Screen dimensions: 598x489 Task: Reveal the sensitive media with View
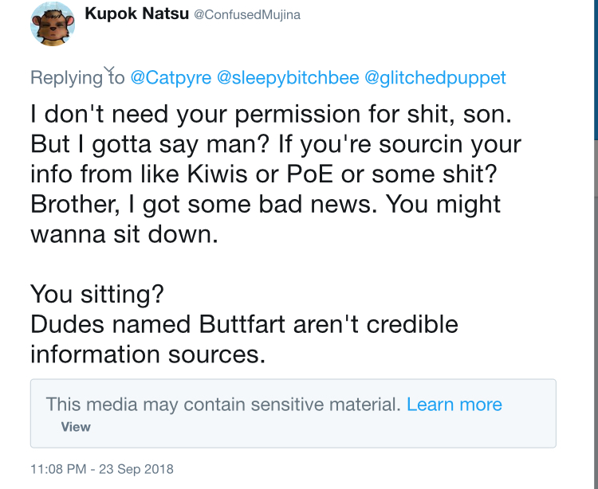(76, 427)
